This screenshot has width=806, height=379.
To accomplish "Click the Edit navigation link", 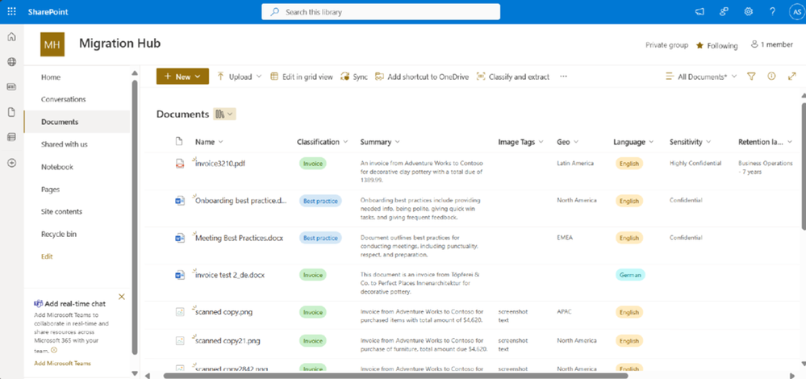I will pyautogui.click(x=47, y=256).
